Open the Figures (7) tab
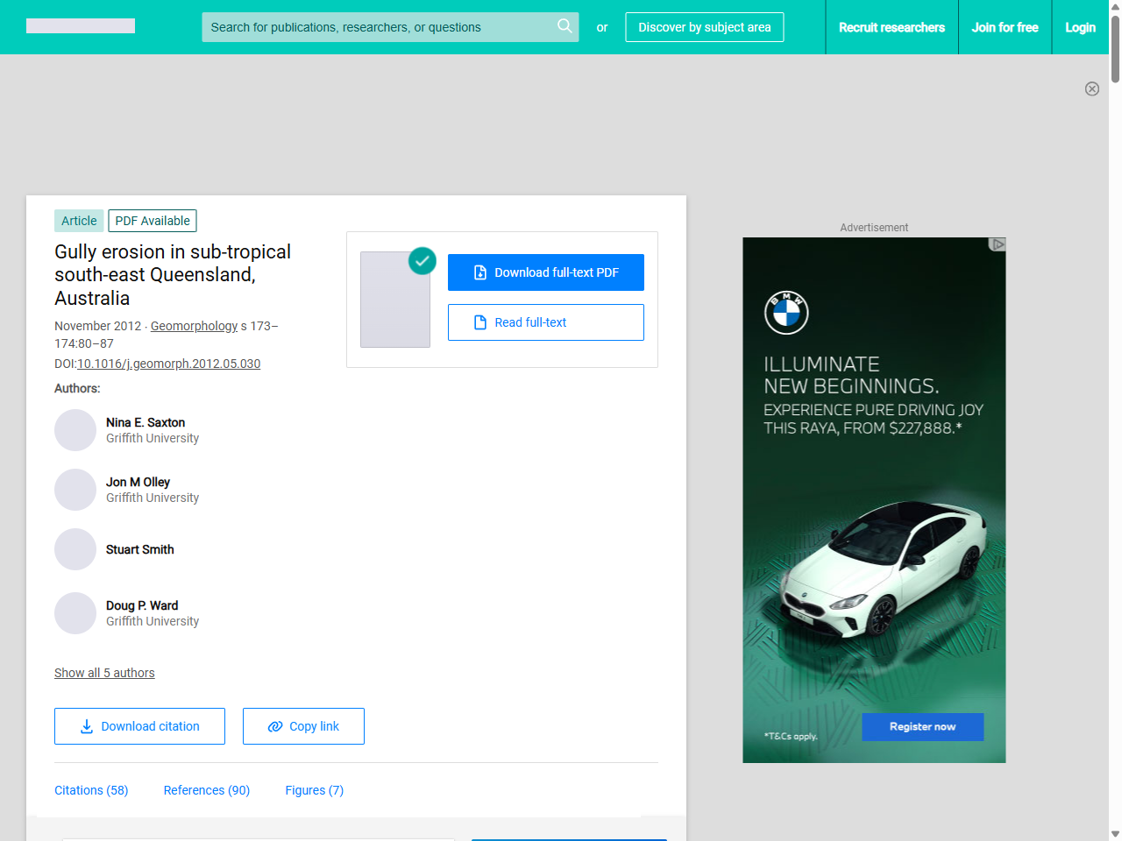This screenshot has width=1122, height=841. click(x=314, y=790)
